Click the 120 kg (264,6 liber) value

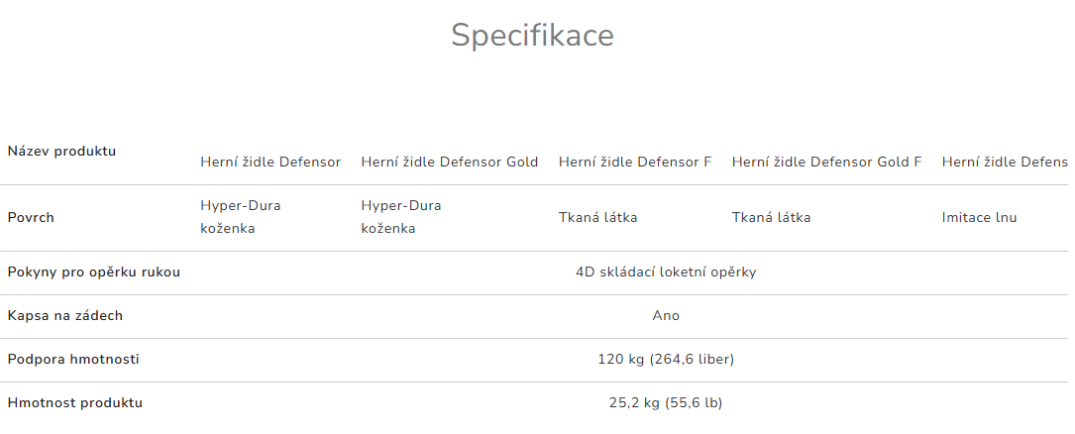(666, 360)
